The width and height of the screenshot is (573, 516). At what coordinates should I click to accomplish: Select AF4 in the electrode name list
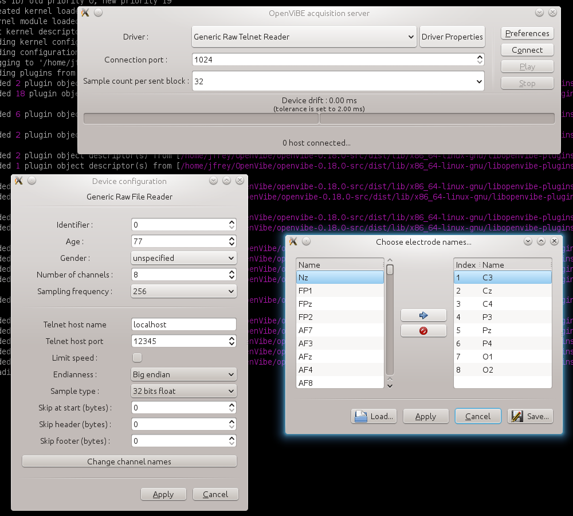pyautogui.click(x=340, y=370)
